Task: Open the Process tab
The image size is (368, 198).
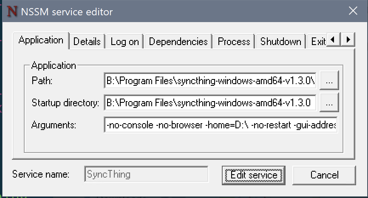Action: tap(234, 42)
